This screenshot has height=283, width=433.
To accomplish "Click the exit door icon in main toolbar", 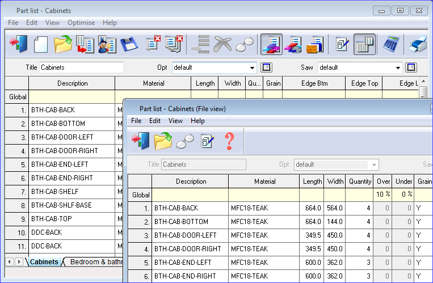I will pyautogui.click(x=19, y=44).
